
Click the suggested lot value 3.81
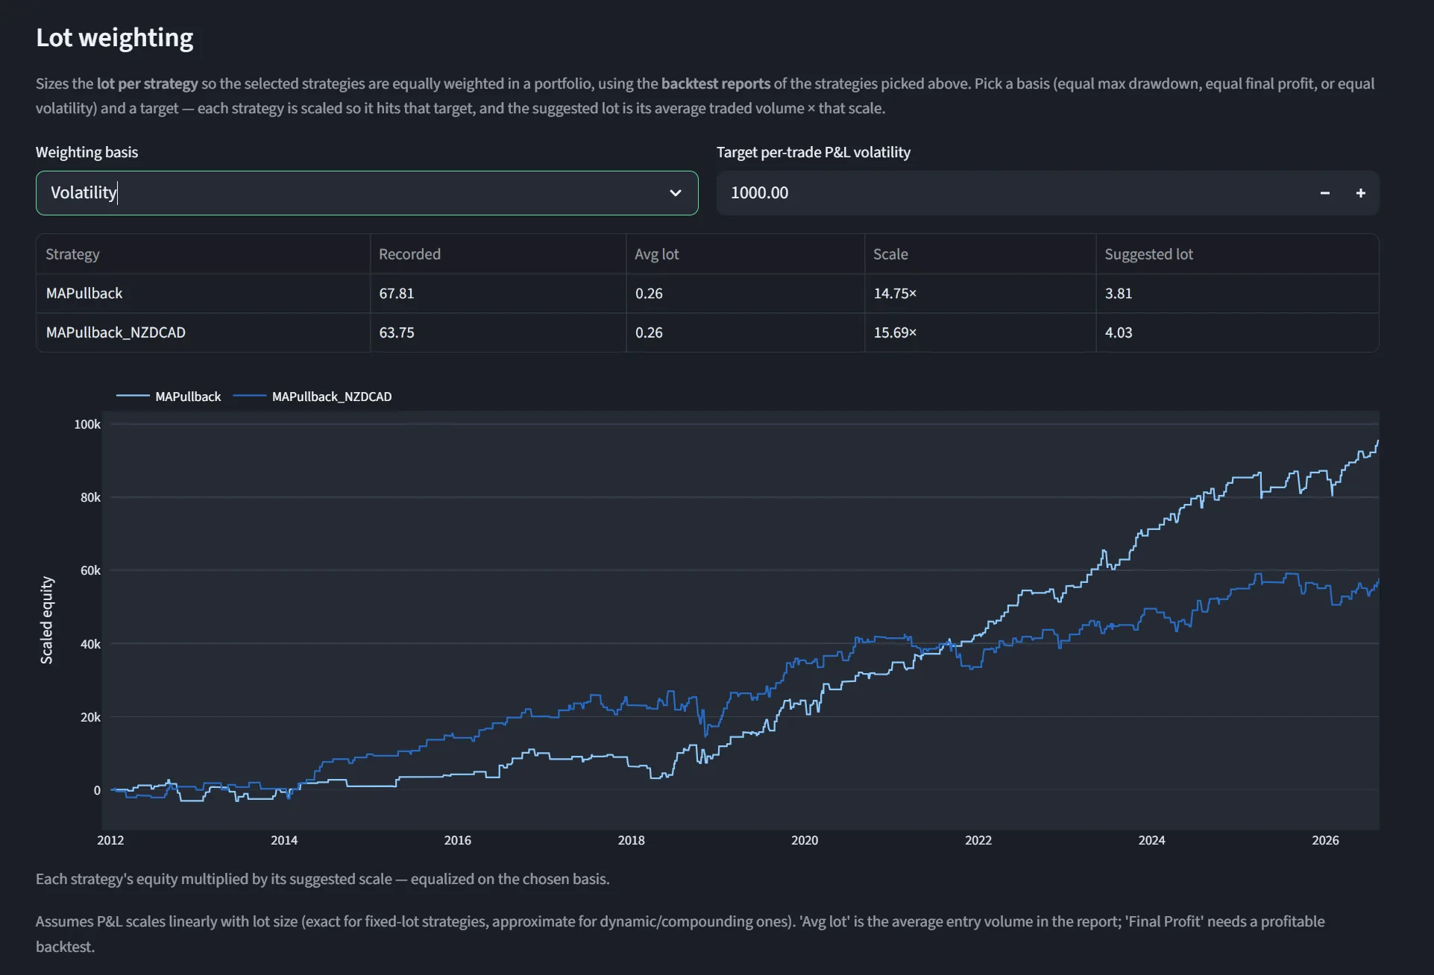tap(1119, 294)
